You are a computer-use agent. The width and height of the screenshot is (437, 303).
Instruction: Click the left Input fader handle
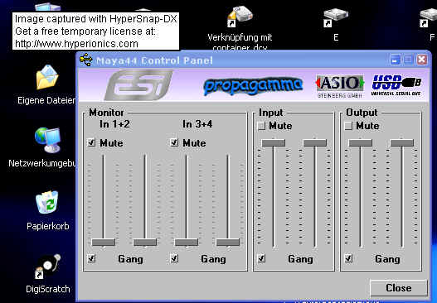tap(274, 143)
